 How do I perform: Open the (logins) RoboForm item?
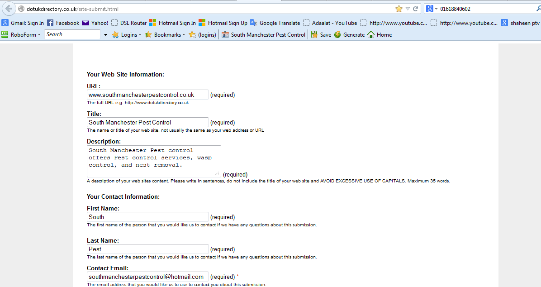203,34
